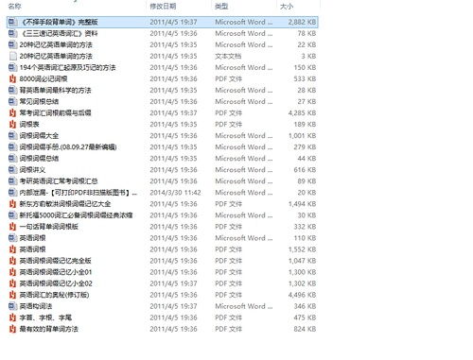Viewport: 473px width, 360px height.
Task: Click the 文本文档 type cell
Action: click(228, 56)
